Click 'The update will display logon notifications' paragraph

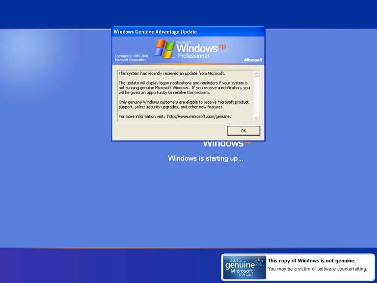[184, 87]
